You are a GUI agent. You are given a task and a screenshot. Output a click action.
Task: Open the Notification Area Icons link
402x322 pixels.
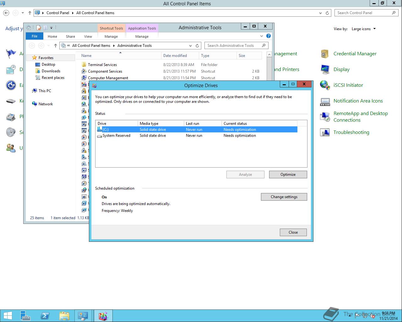tap(358, 101)
